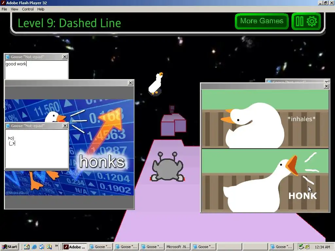Launch Internet Explorer from quick launch
335x251 pixels.
pyautogui.click(x=34, y=247)
